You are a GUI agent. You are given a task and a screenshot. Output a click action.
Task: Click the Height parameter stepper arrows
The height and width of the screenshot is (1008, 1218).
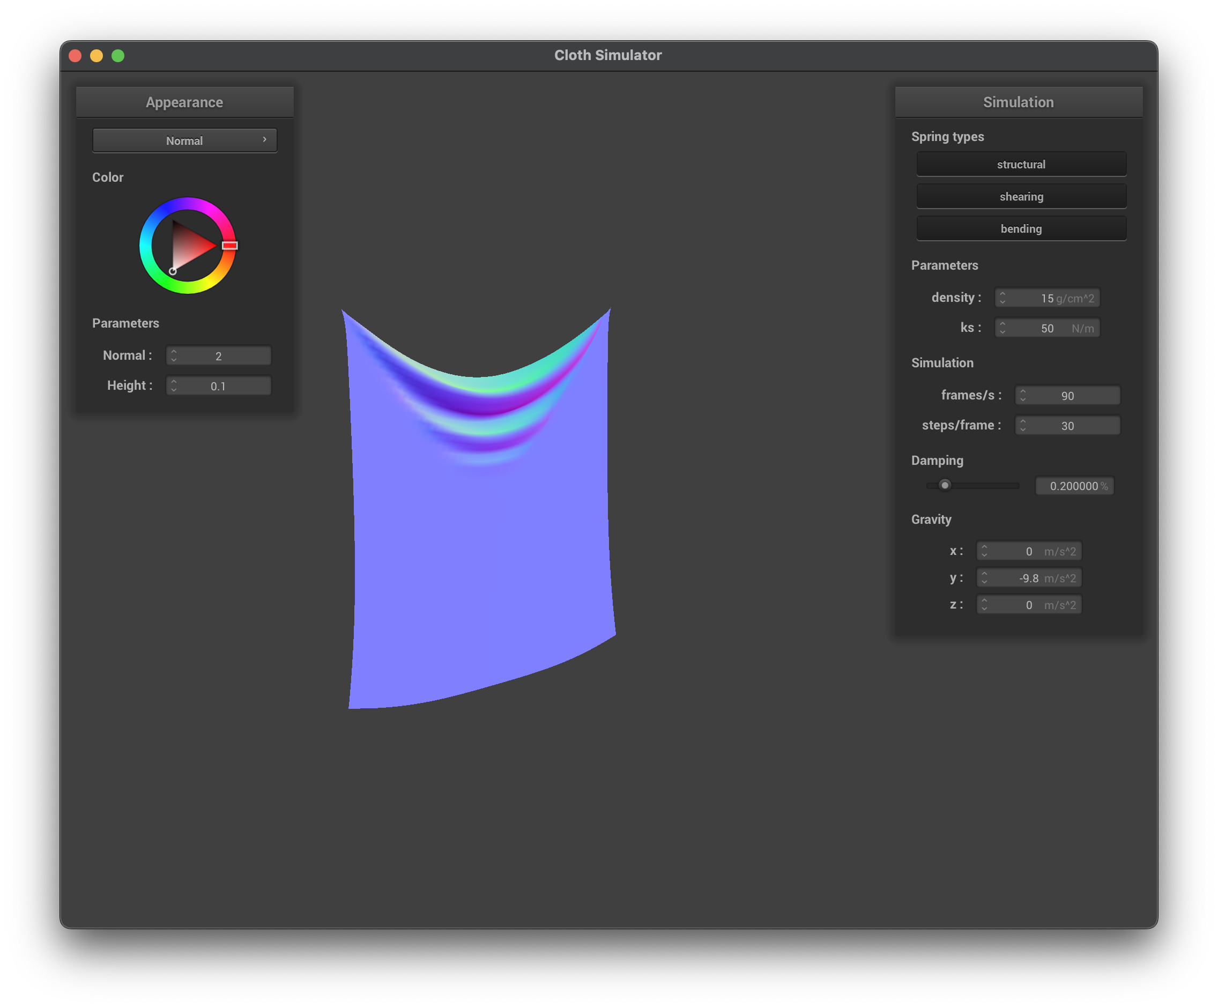(174, 386)
